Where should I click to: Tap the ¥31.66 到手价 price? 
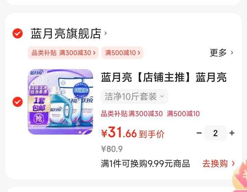[x=133, y=133]
